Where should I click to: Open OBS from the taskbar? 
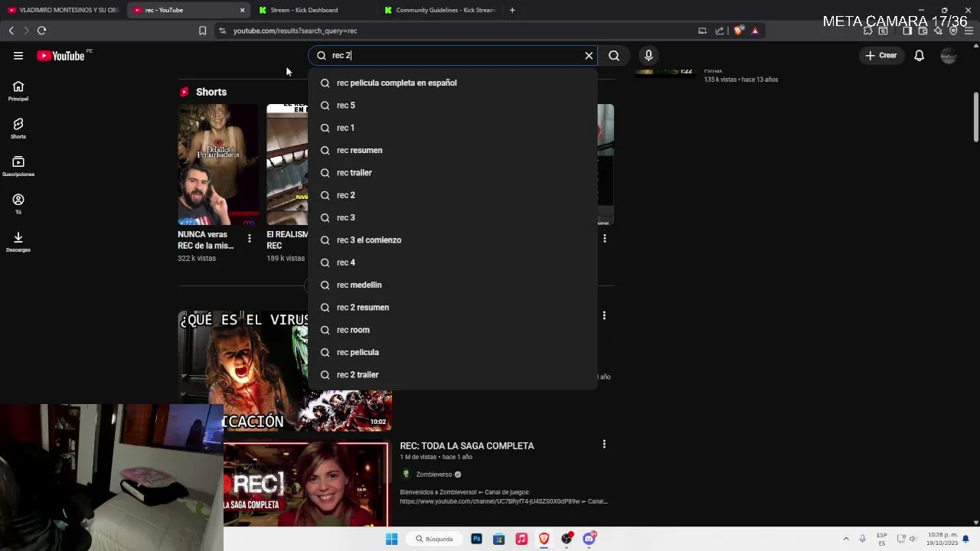(x=567, y=539)
